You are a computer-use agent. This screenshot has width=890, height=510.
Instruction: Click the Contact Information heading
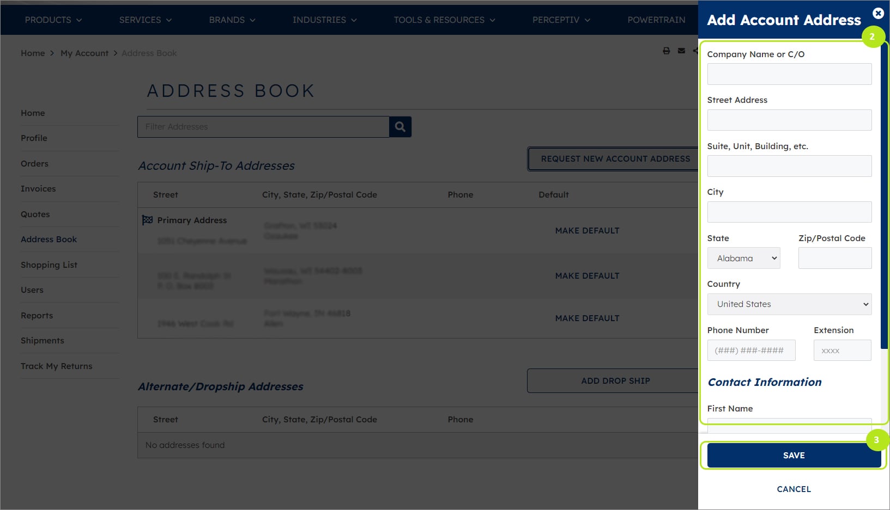coord(765,382)
